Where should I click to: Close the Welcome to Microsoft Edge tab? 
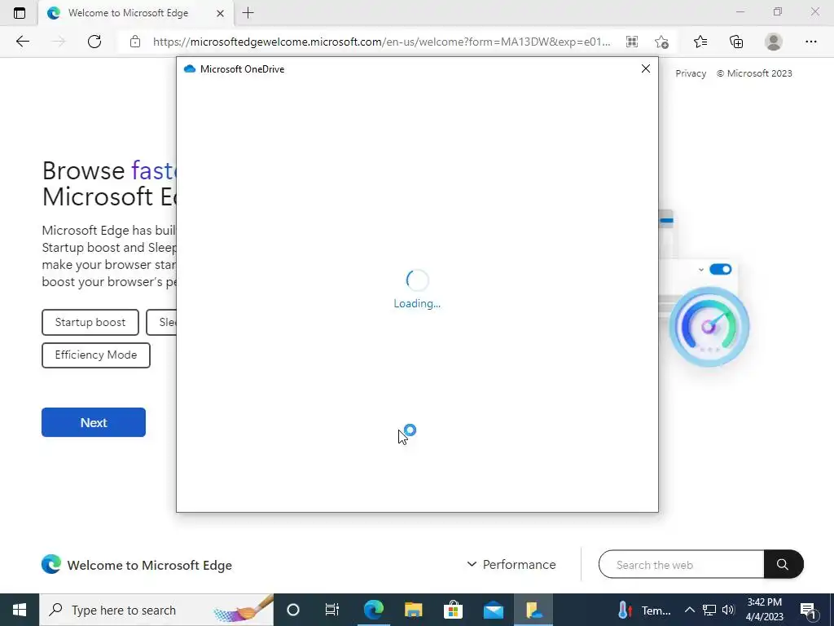tap(220, 13)
